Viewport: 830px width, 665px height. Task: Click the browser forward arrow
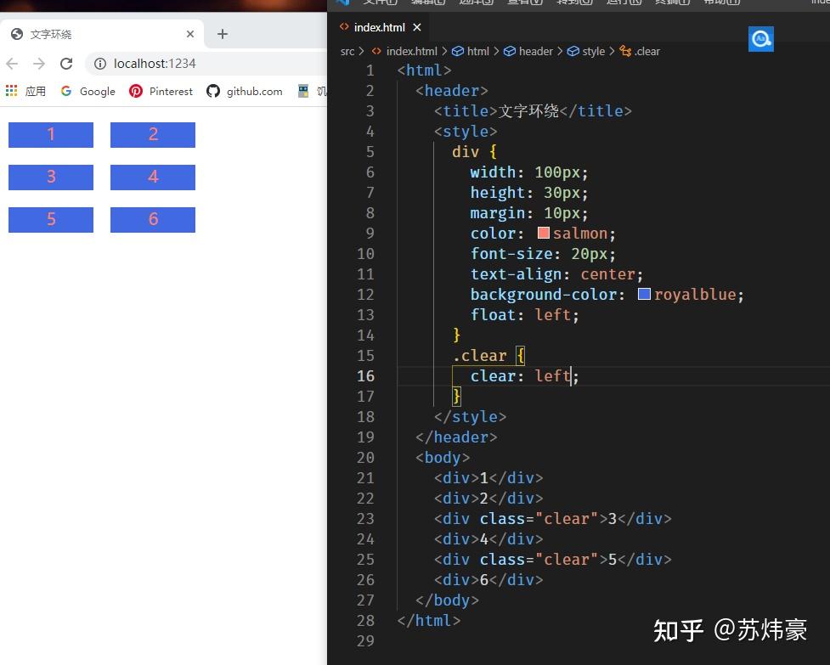(39, 64)
